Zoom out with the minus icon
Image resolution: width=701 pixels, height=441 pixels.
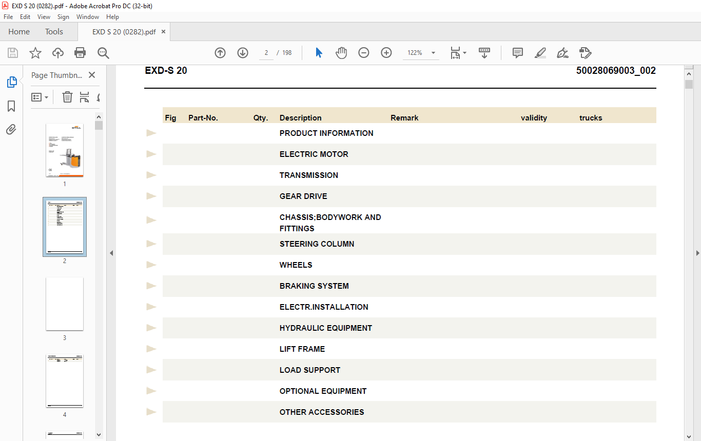coord(364,53)
